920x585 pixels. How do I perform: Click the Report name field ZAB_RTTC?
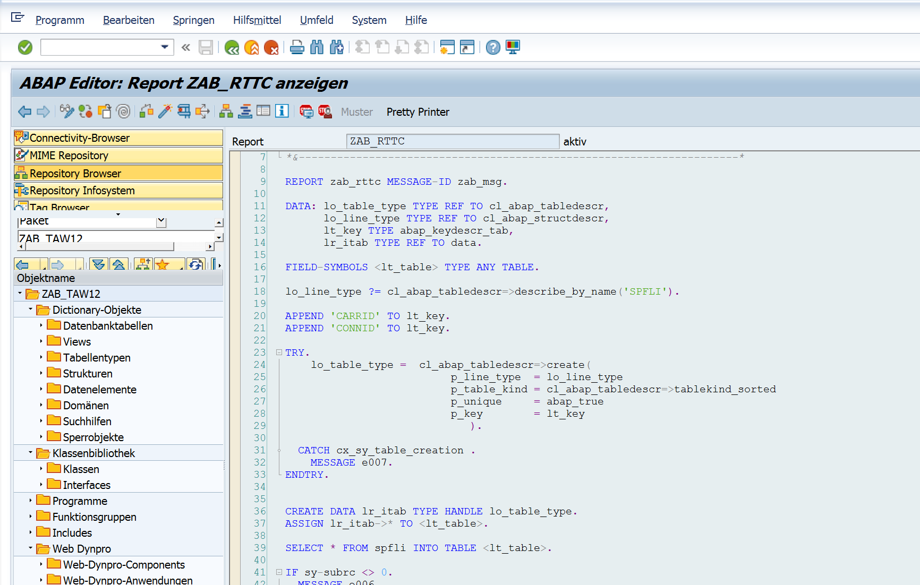453,141
